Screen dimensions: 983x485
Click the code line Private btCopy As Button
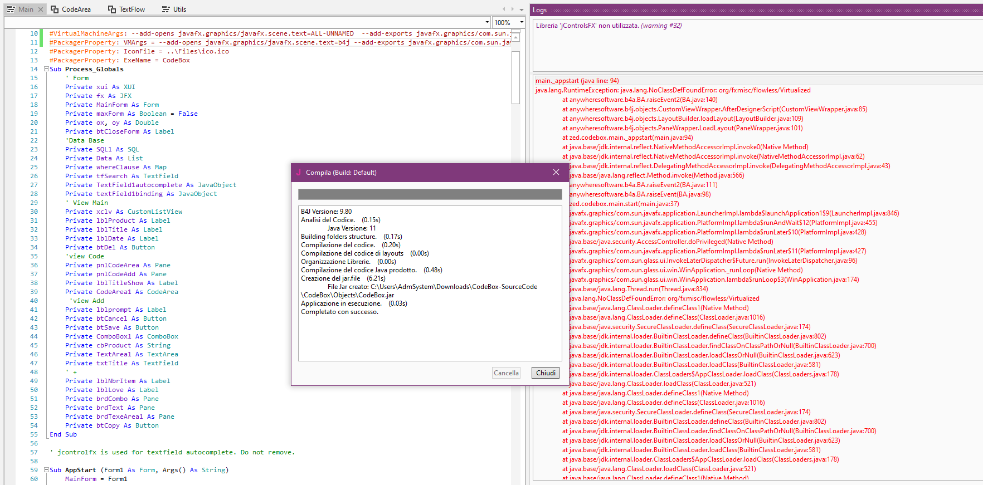[112, 425]
